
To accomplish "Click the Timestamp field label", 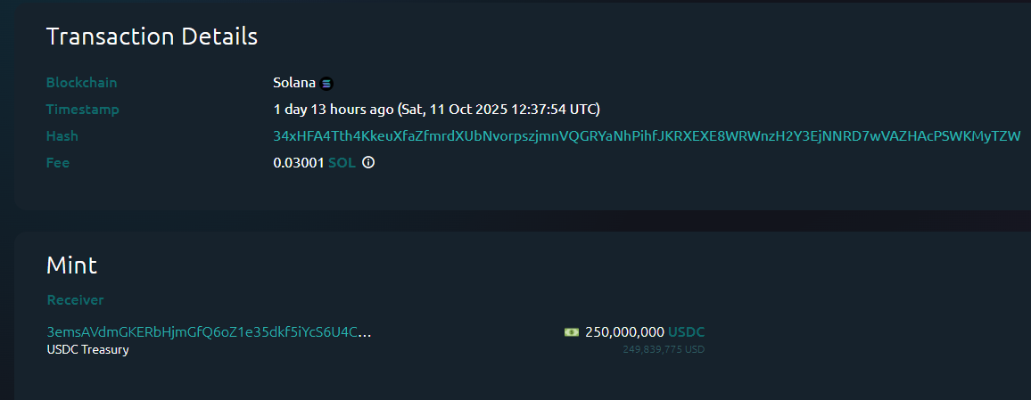I will [x=82, y=110].
